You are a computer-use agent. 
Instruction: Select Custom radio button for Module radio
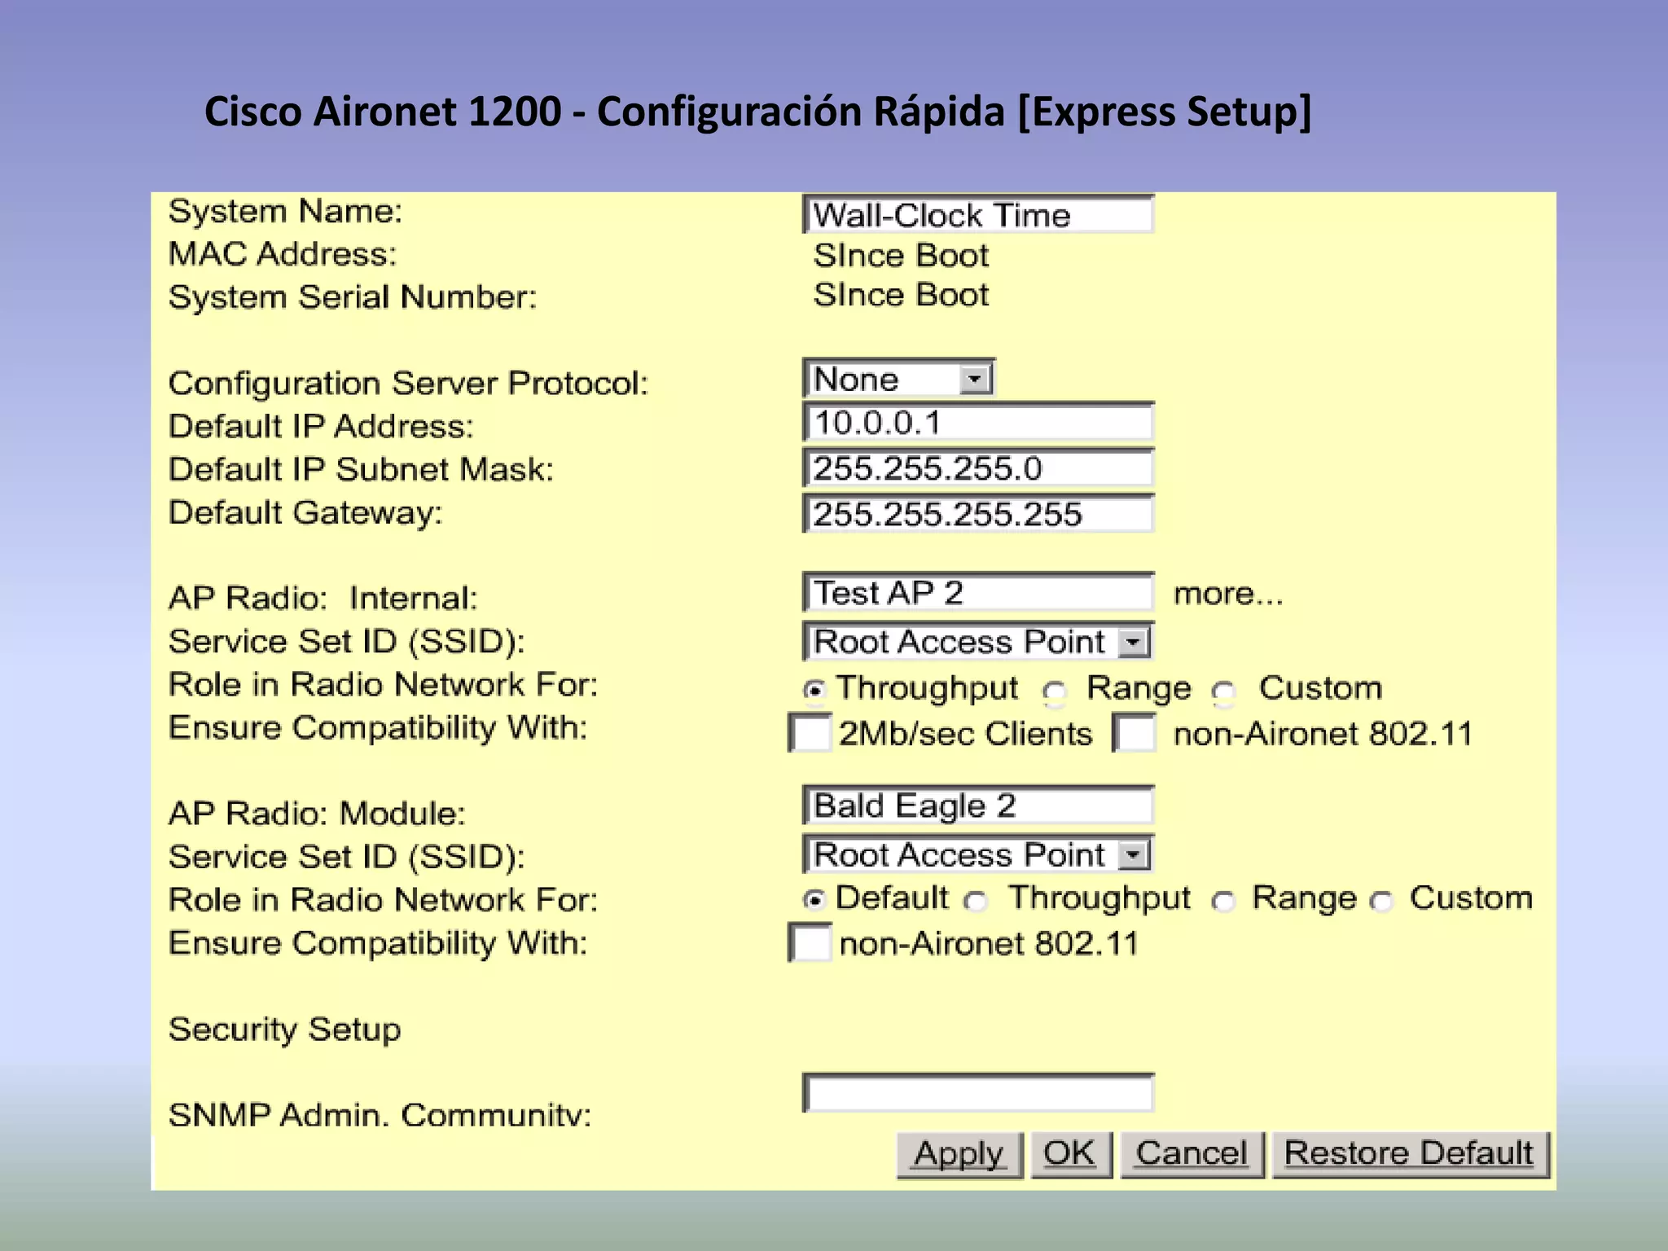point(1381,901)
